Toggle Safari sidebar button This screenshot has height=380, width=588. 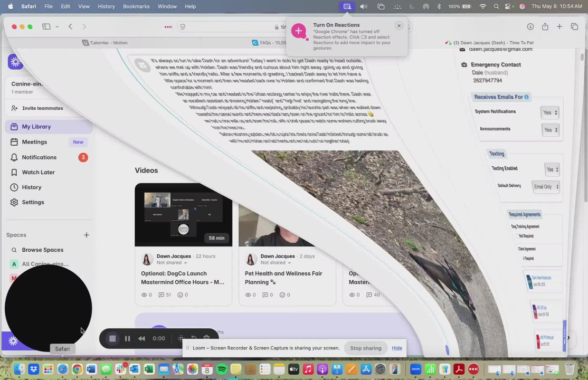tap(46, 26)
